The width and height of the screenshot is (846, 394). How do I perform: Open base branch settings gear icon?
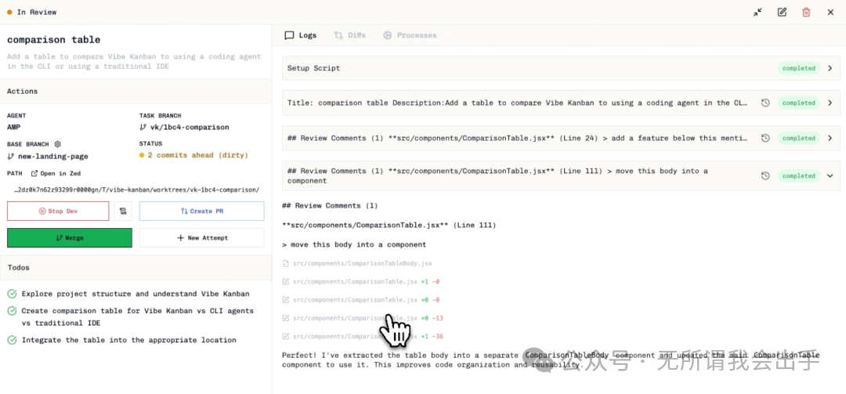(x=57, y=144)
